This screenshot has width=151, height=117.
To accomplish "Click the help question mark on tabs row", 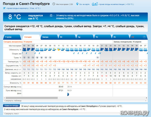I will pos(144,37).
